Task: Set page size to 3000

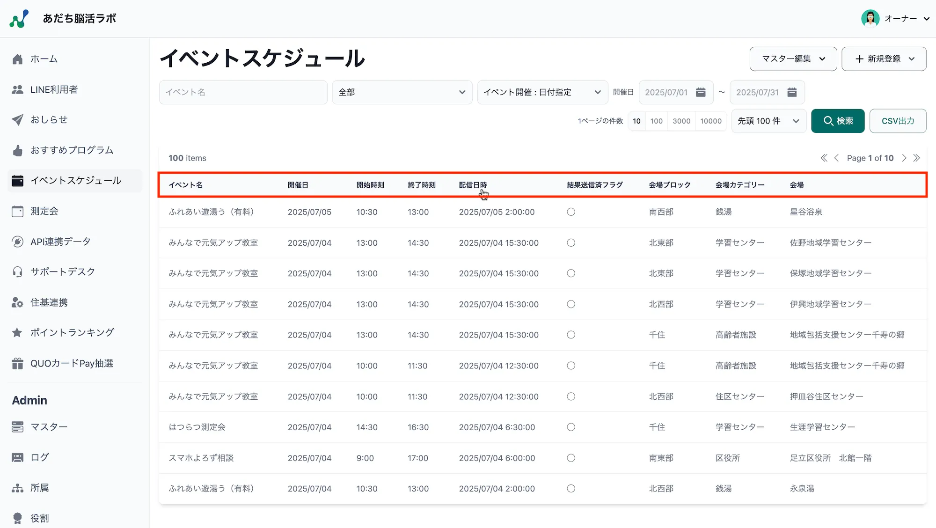Action: [x=681, y=121]
